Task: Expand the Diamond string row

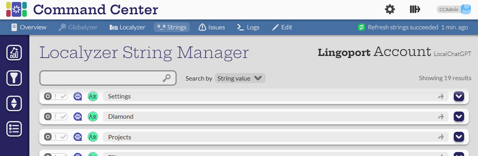Action: coord(459,116)
